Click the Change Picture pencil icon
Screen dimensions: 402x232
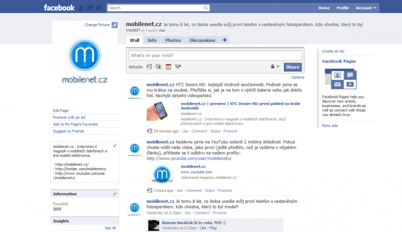point(115,25)
